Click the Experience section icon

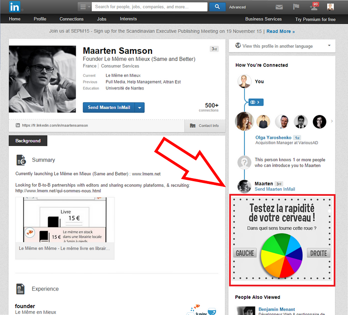pyautogui.click(x=20, y=289)
